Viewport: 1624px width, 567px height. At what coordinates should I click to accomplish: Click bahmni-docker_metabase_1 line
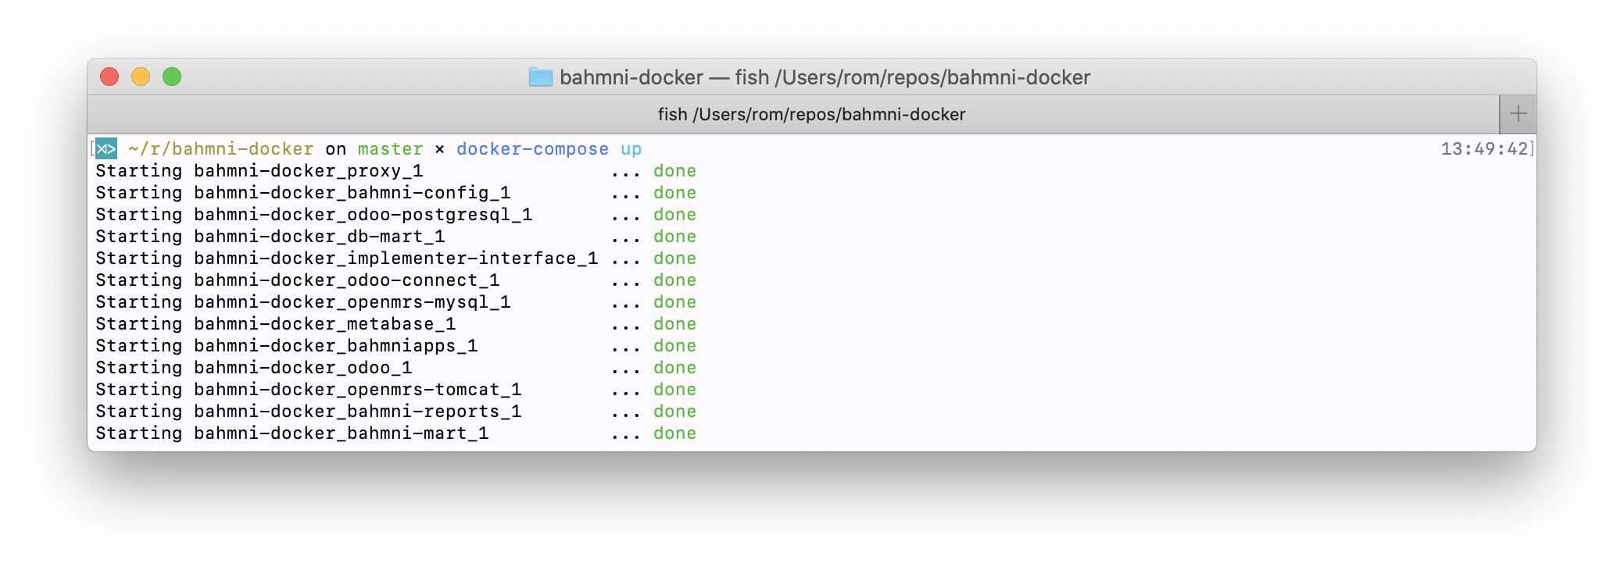395,324
